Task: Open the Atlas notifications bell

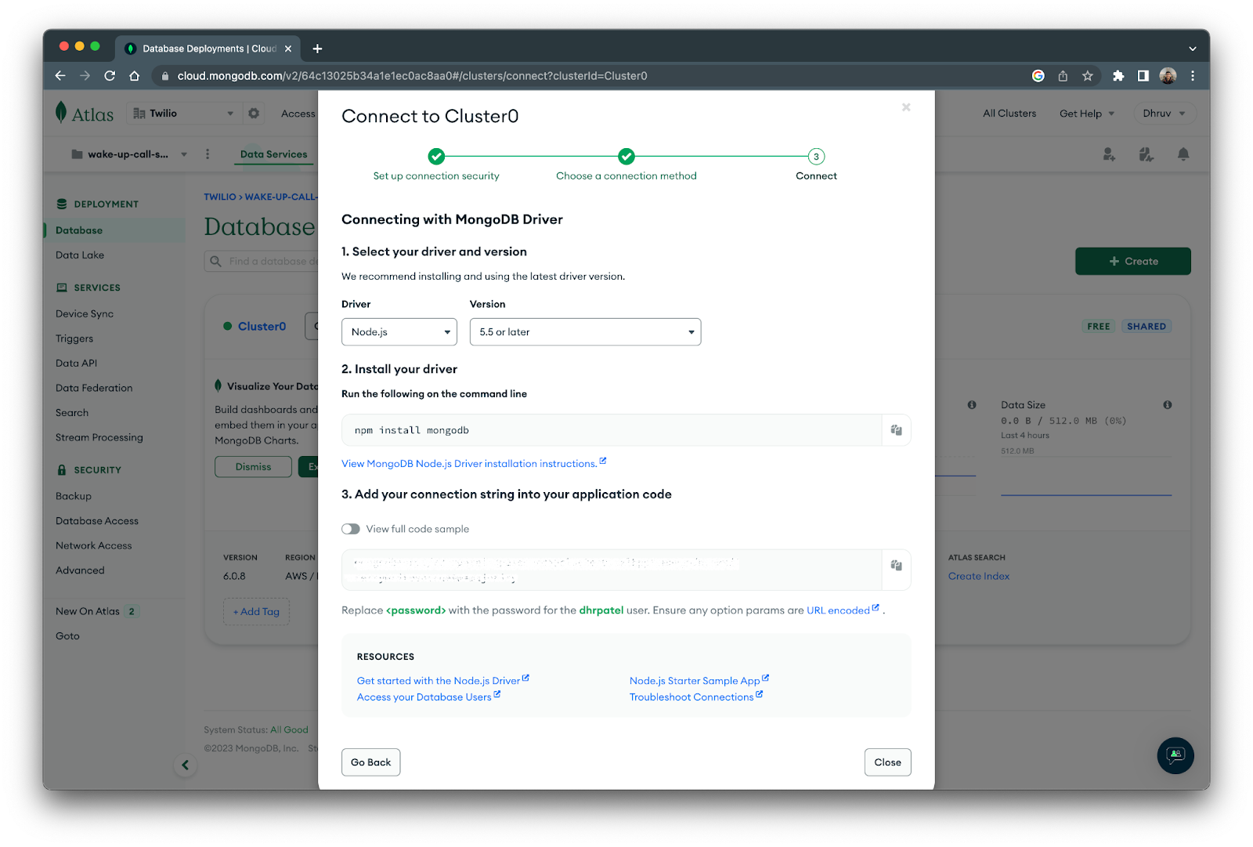Action: (x=1183, y=154)
